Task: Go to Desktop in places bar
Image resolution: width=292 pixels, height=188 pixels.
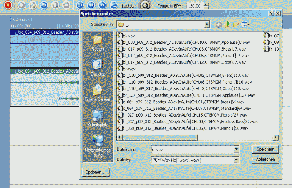Action: click(98, 68)
